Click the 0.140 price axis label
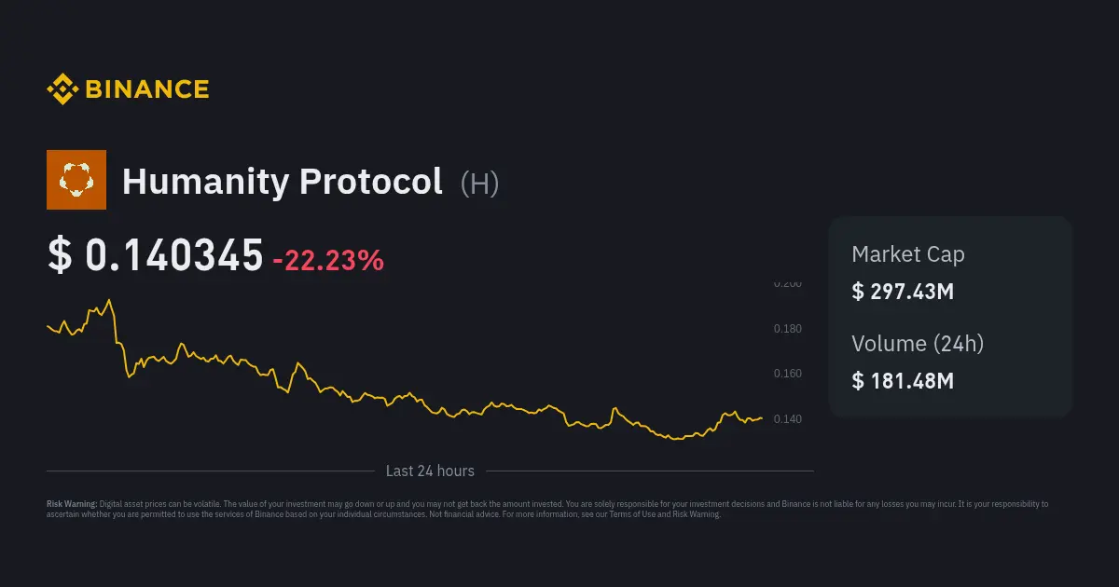This screenshot has height=587, width=1119. (787, 419)
